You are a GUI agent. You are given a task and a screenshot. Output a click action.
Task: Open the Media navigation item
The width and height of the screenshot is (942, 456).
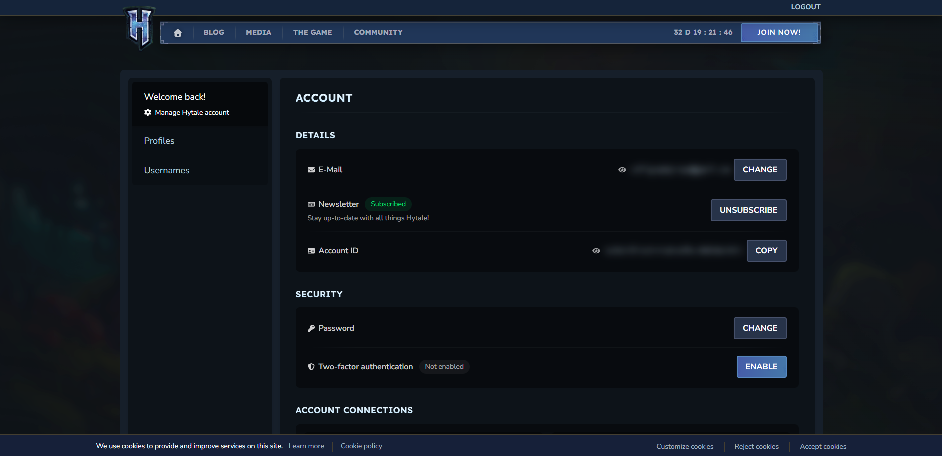258,32
